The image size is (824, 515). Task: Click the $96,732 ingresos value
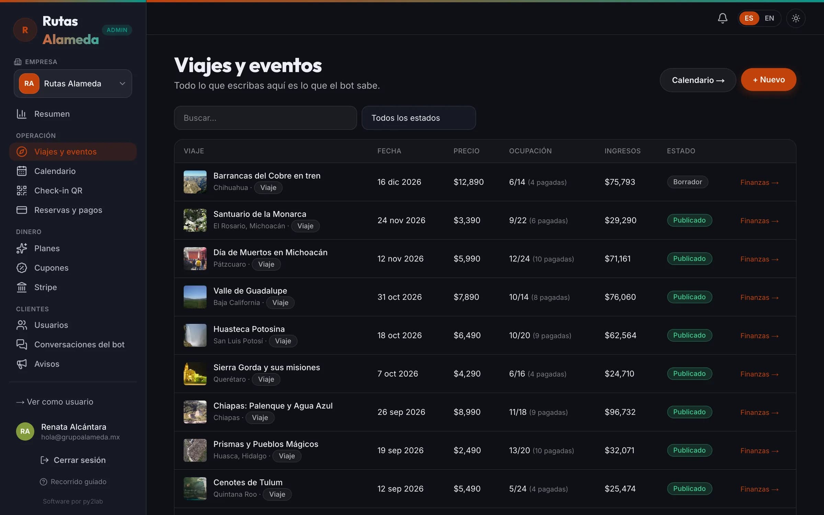point(620,412)
